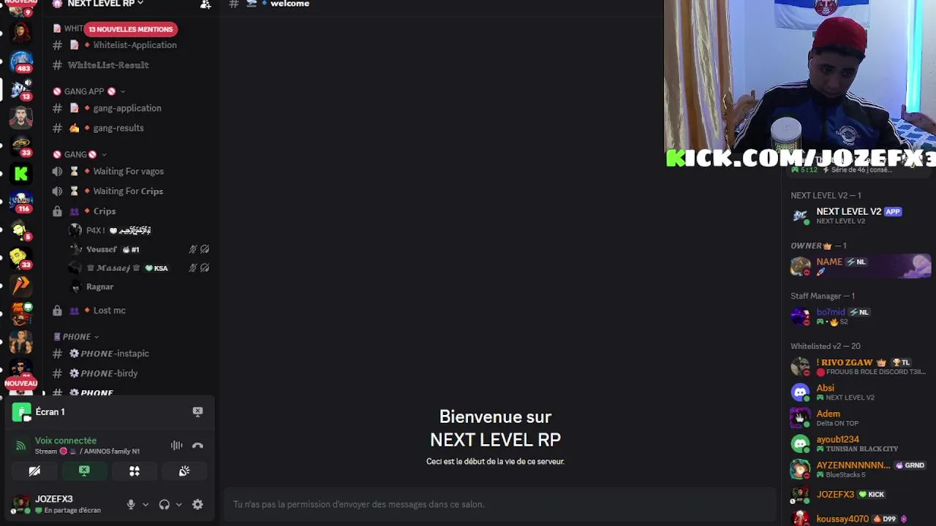Toggle the microphone mute button
Viewport: 936px width, 526px height.
click(131, 504)
